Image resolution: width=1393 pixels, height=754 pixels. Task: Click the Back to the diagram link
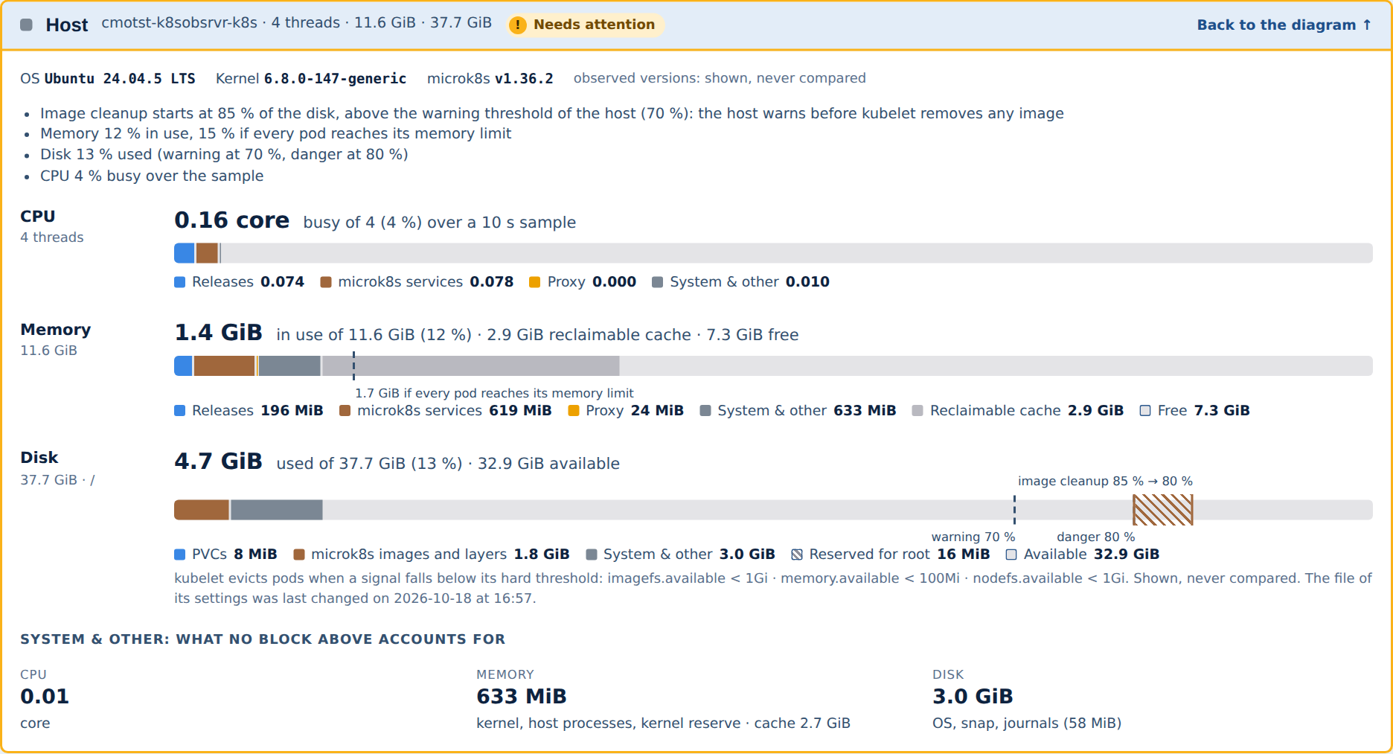point(1284,25)
